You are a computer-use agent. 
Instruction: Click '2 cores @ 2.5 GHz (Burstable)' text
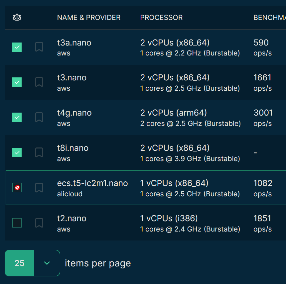pos(191,124)
